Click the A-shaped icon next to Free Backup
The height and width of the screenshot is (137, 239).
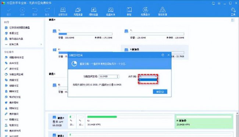[x=163, y=12]
